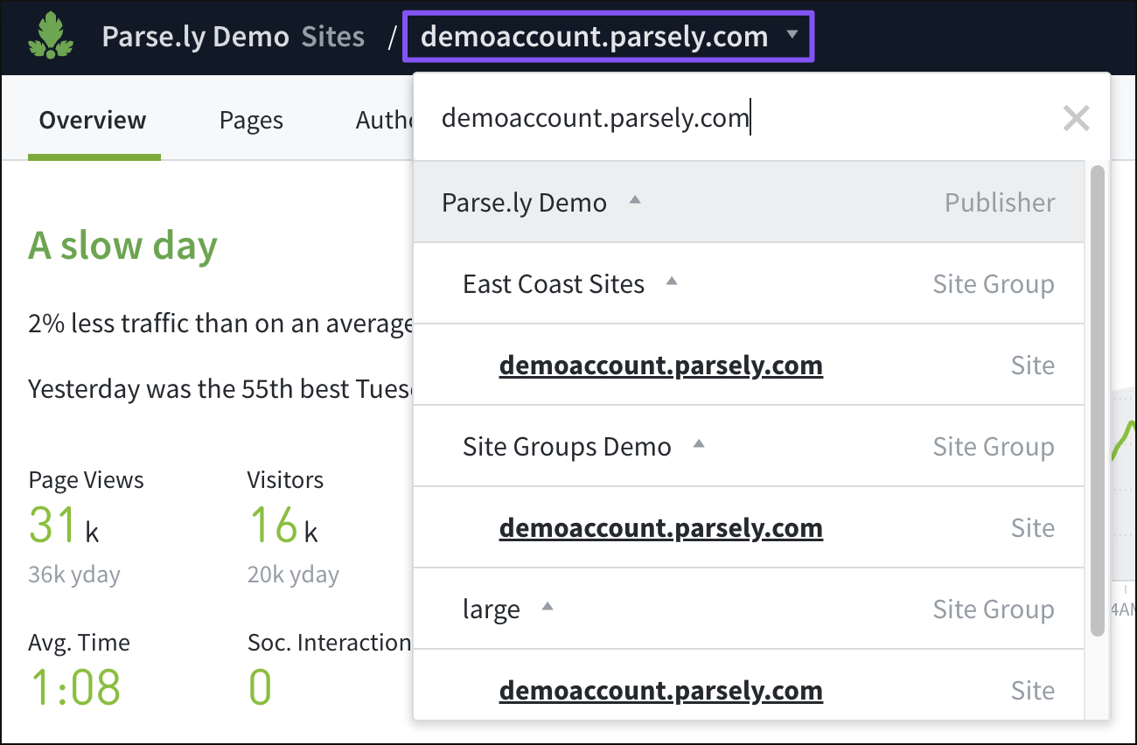Select demoaccount.parsely.com under East Coast Sites
Screen dimensions: 1137x745
(660, 365)
